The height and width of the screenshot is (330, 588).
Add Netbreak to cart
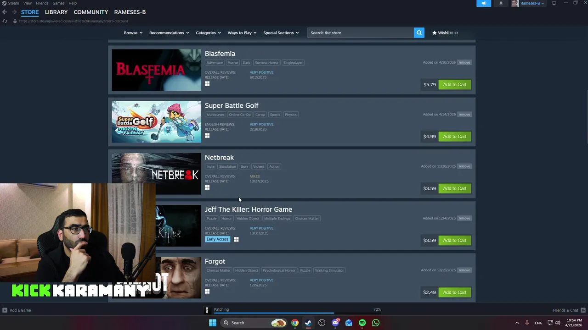click(x=455, y=188)
